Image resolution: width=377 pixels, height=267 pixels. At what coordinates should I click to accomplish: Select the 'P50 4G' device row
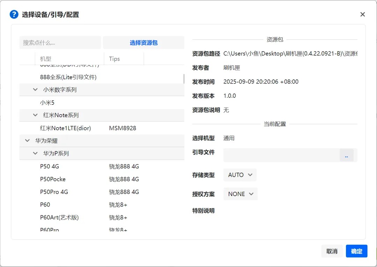[x=102, y=166]
